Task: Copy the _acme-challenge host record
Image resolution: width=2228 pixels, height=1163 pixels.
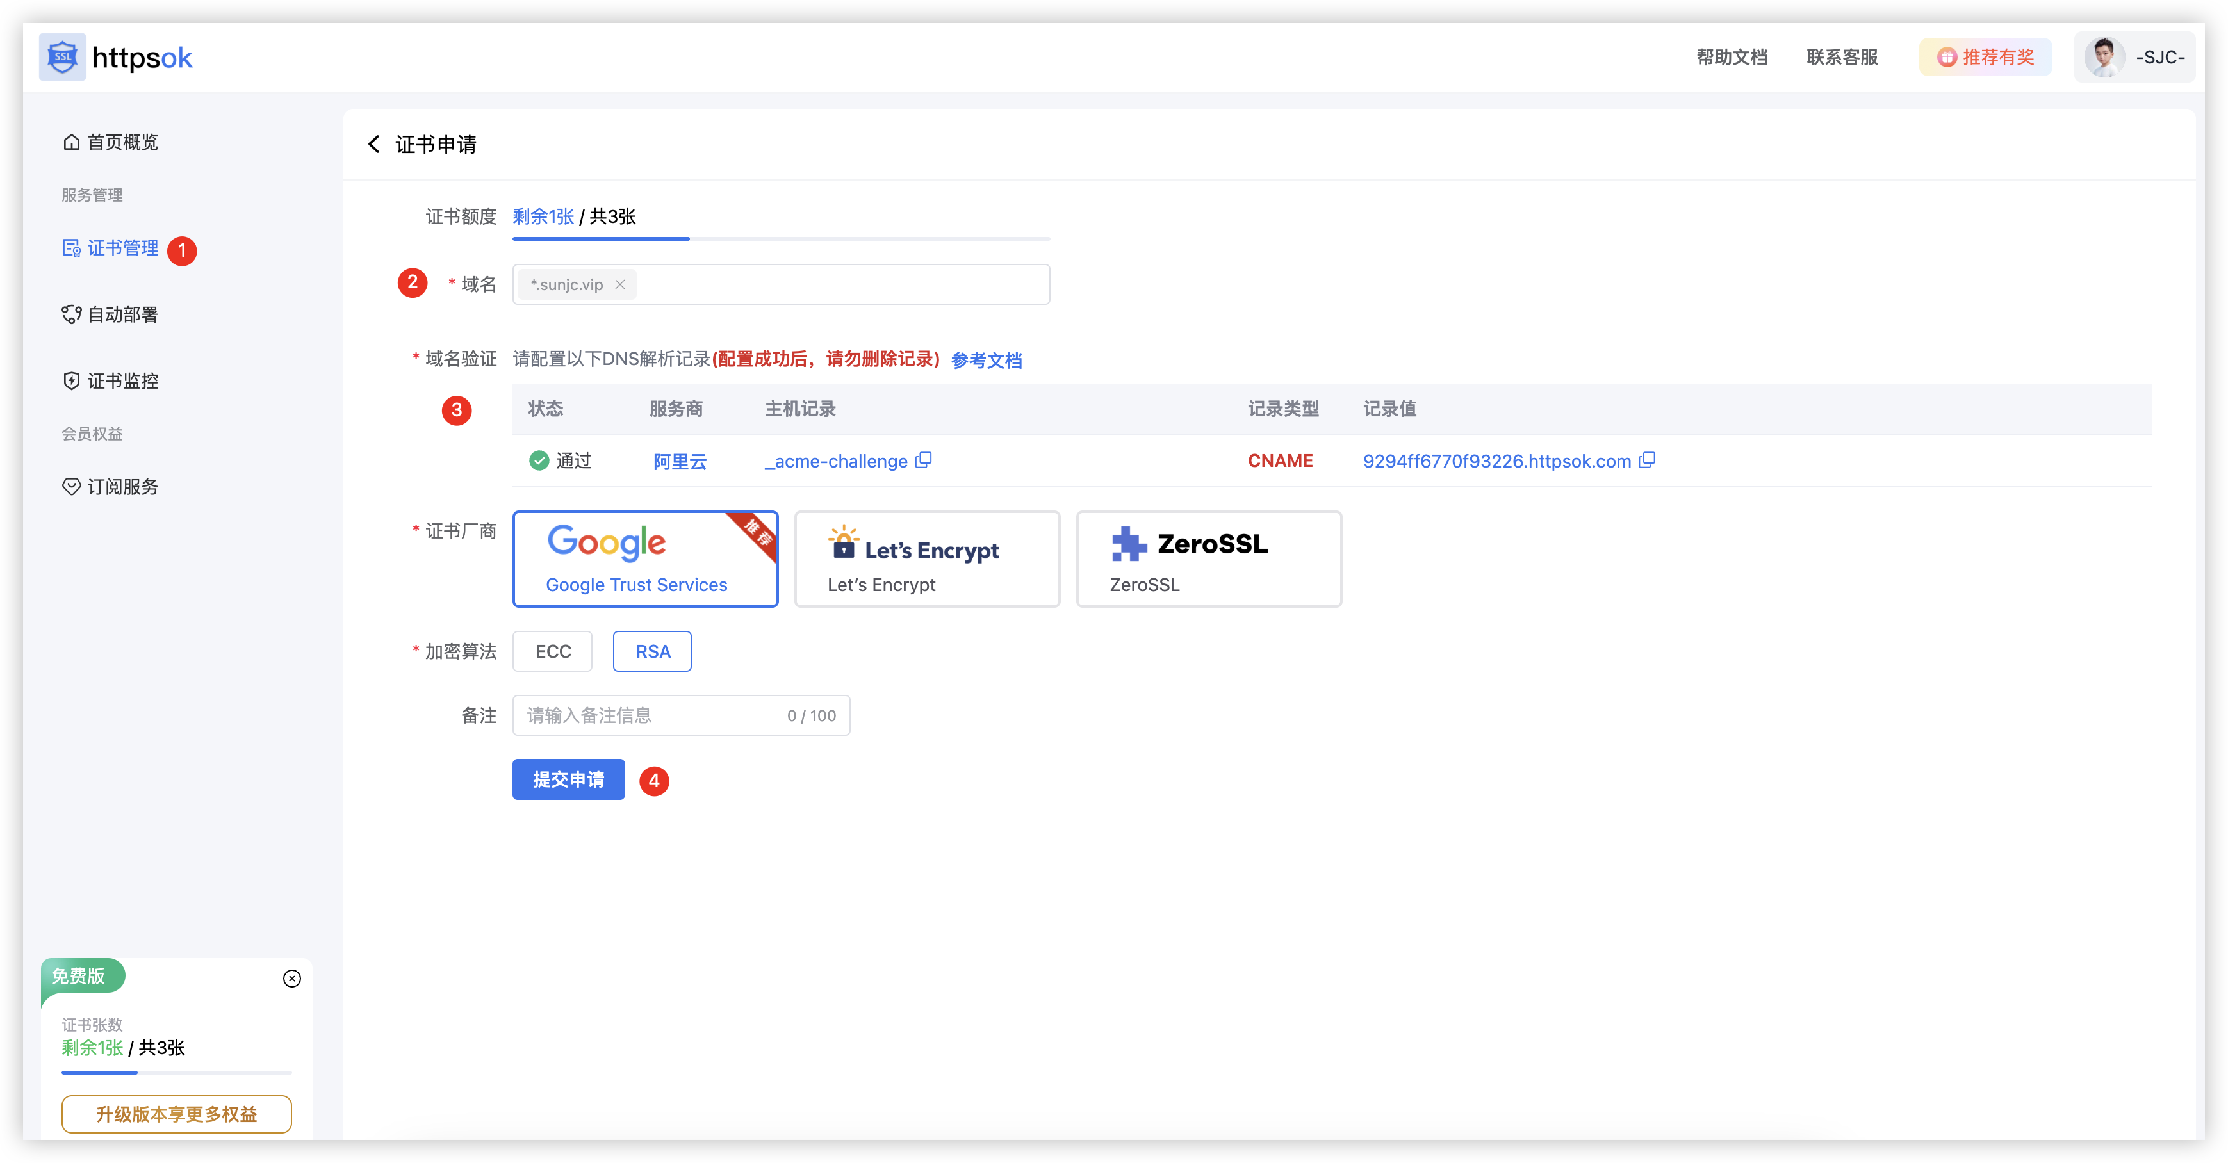Action: pyautogui.click(x=924, y=460)
